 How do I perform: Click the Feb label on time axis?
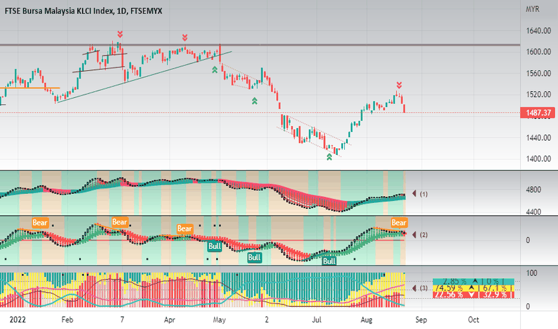(x=67, y=319)
